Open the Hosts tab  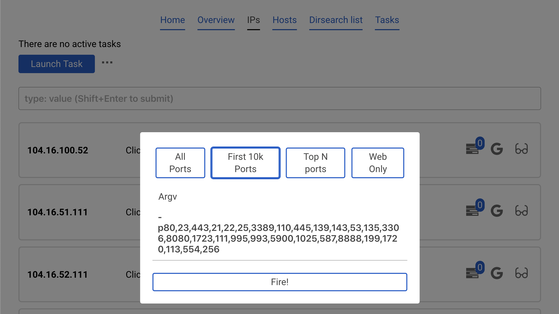pos(284,20)
